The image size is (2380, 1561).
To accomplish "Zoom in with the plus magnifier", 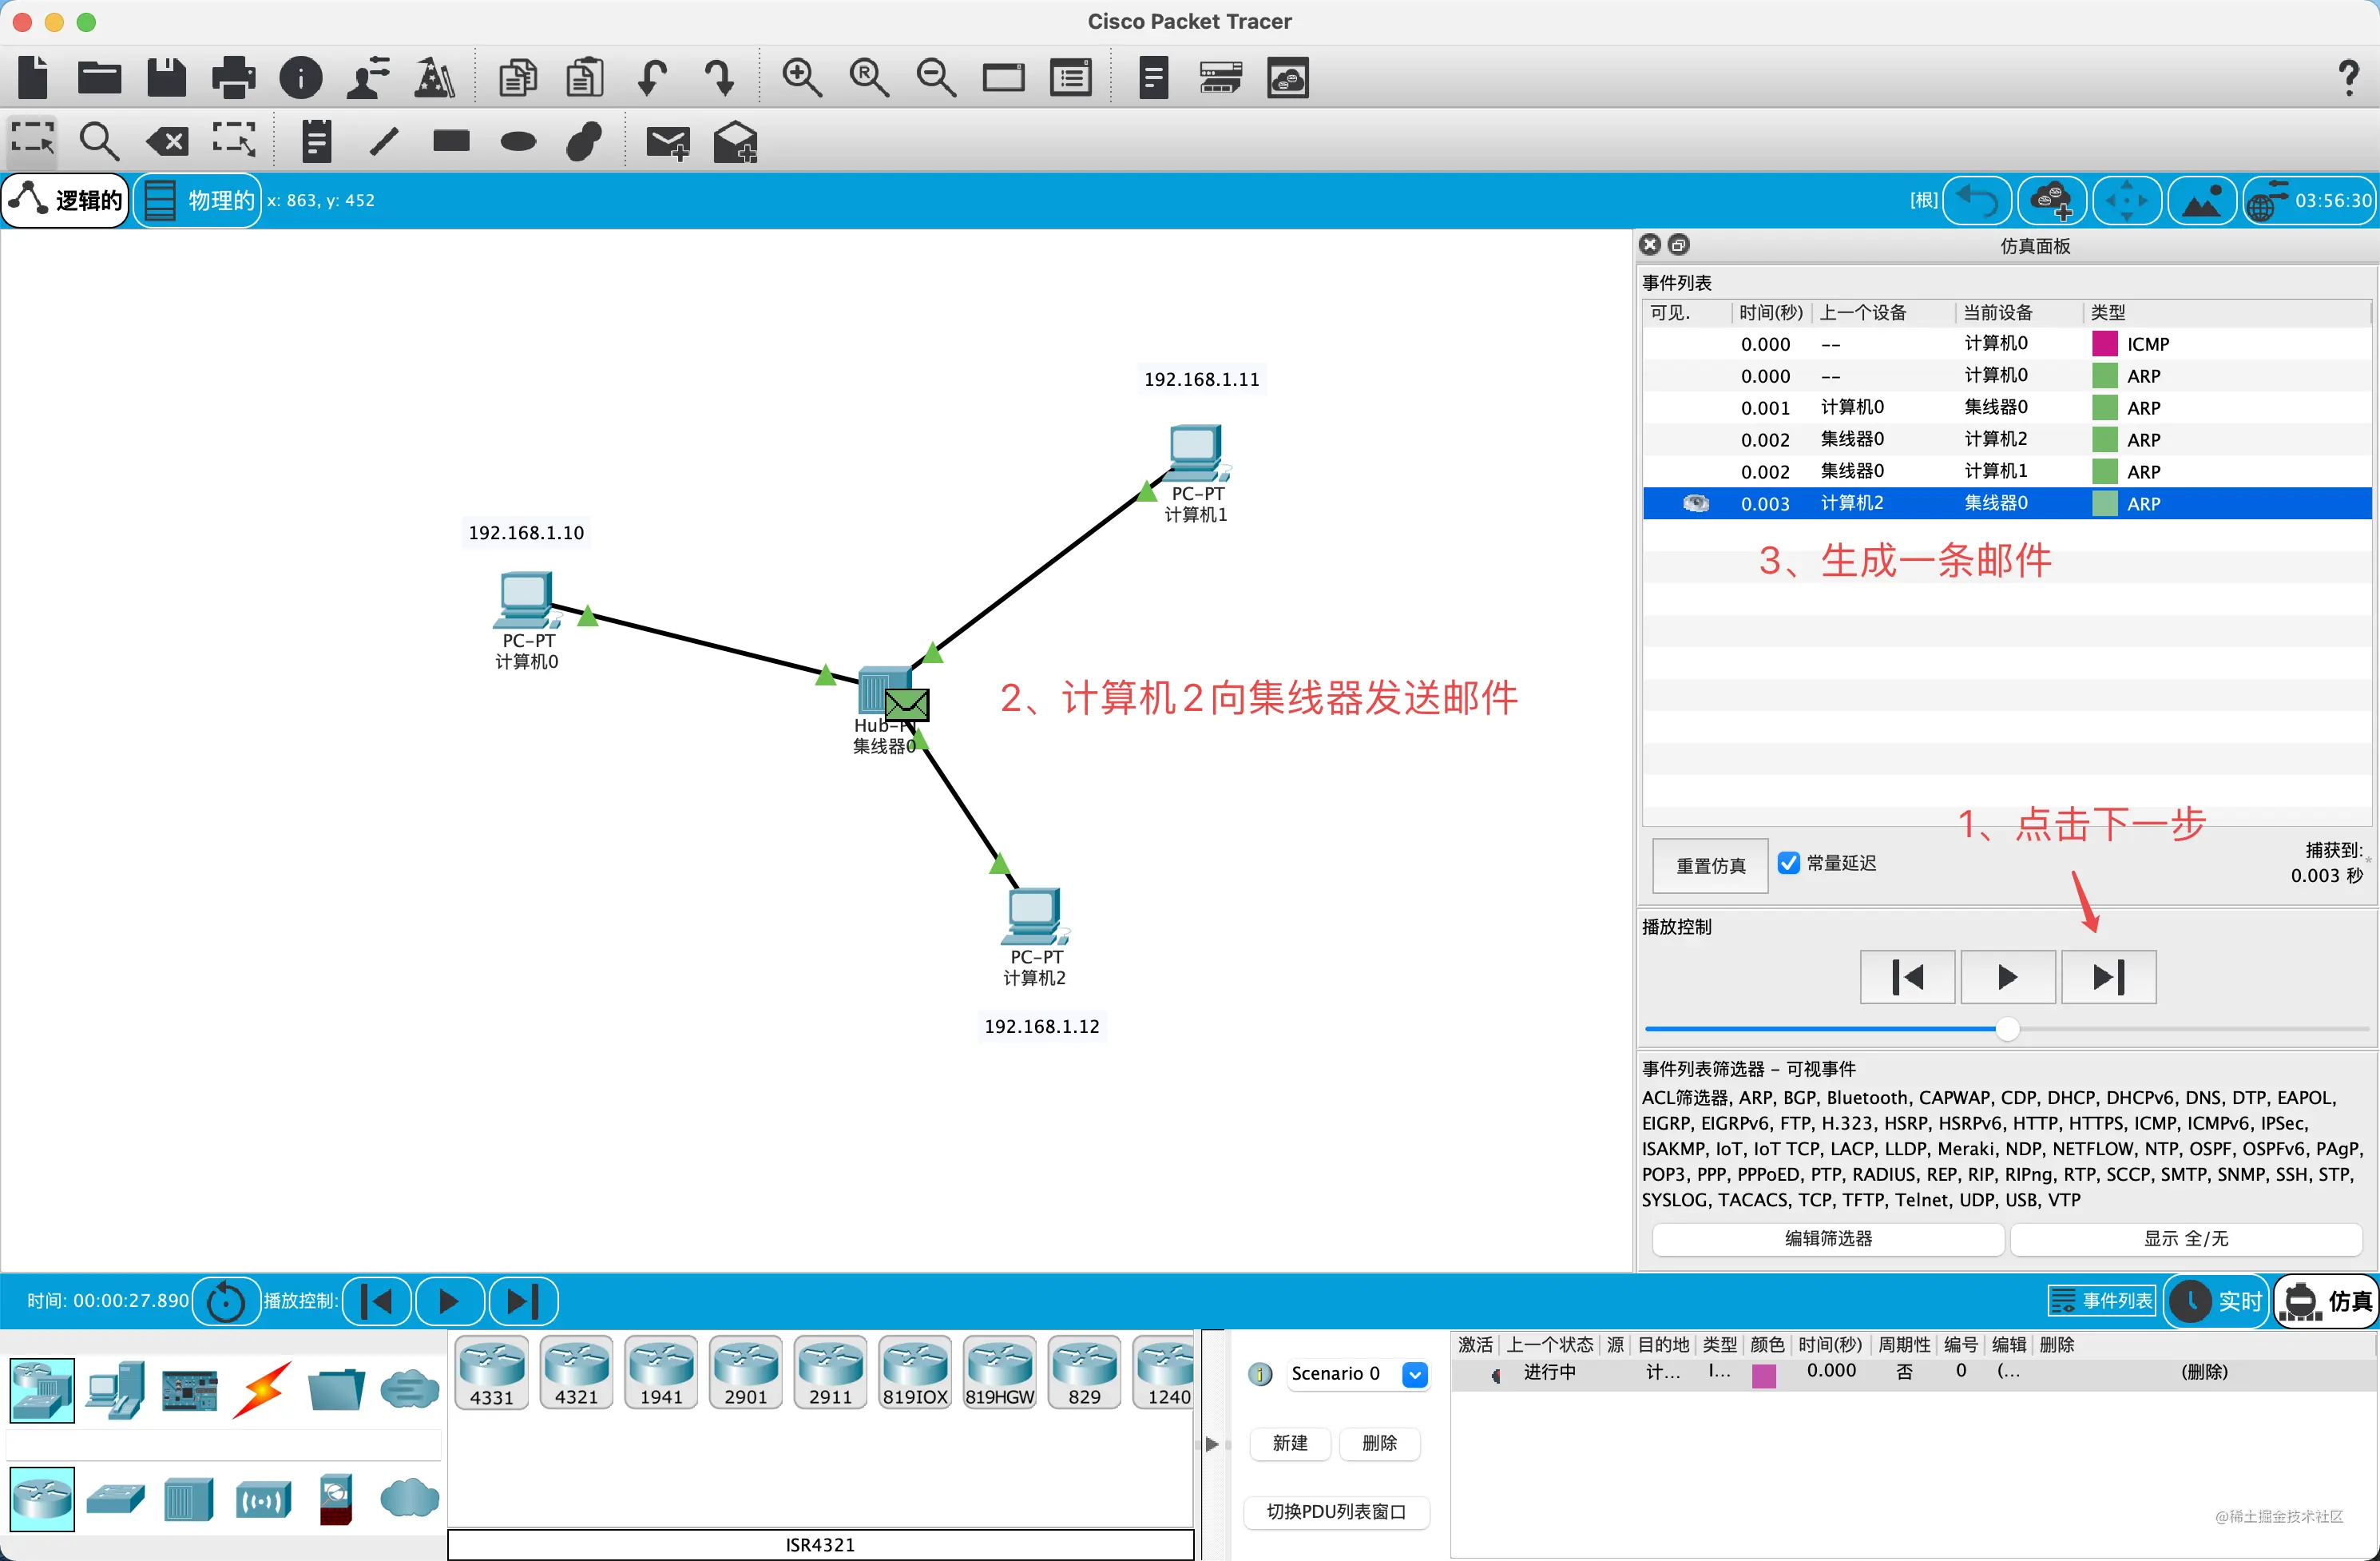I will coord(802,77).
